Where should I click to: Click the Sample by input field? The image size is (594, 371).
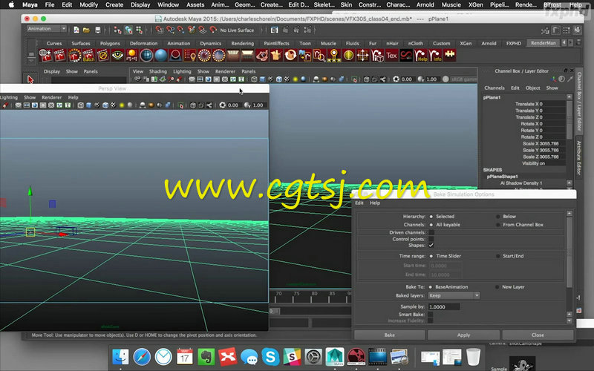(x=444, y=306)
